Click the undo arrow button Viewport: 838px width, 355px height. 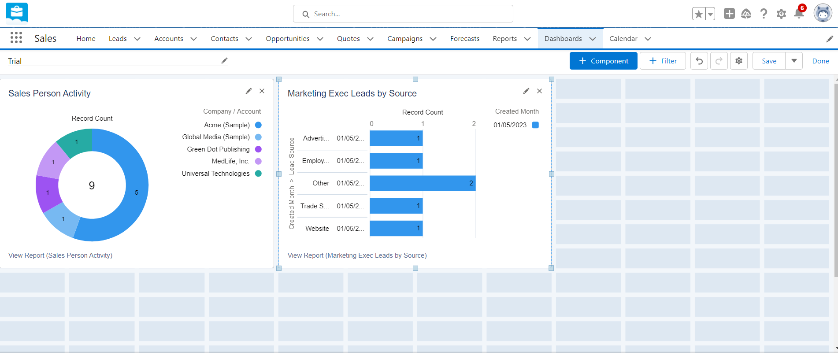point(699,61)
